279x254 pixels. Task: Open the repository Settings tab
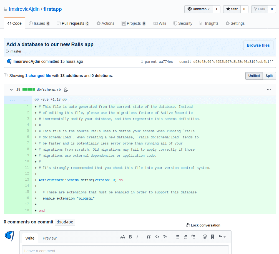tap(235, 23)
